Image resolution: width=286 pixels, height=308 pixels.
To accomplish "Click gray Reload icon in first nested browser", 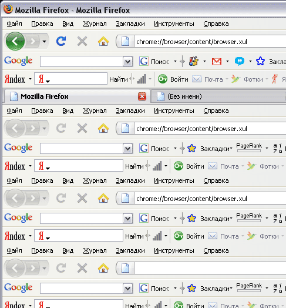I will pyautogui.click(x=61, y=129).
